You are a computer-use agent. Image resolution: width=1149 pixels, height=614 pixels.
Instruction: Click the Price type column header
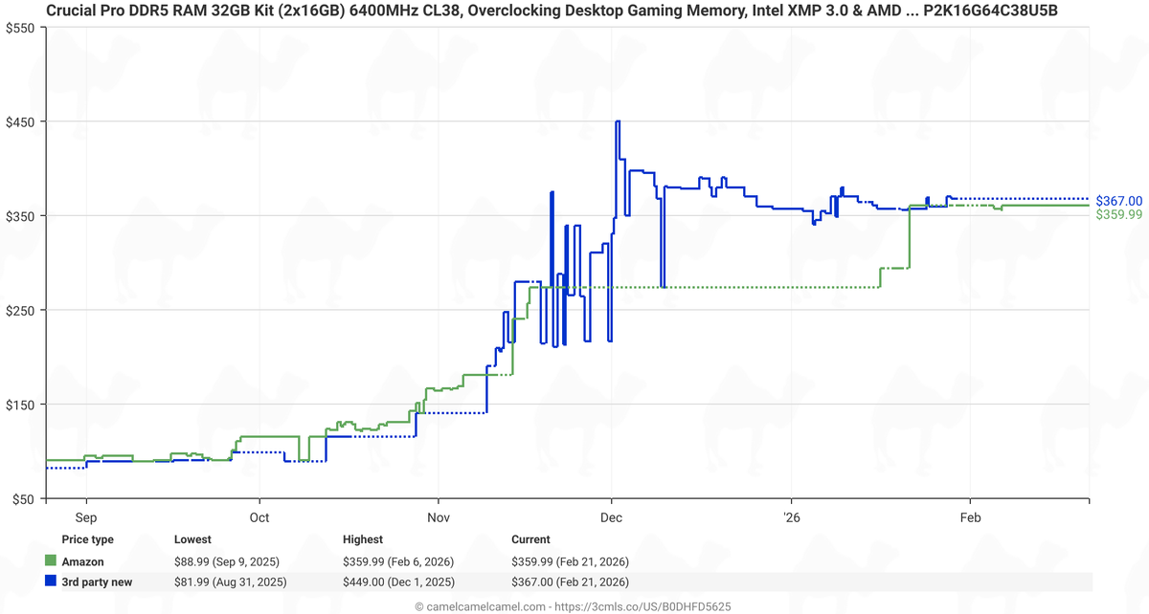click(x=87, y=539)
